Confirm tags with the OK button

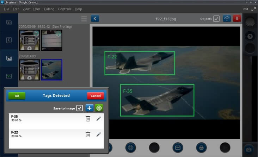click(x=17, y=96)
